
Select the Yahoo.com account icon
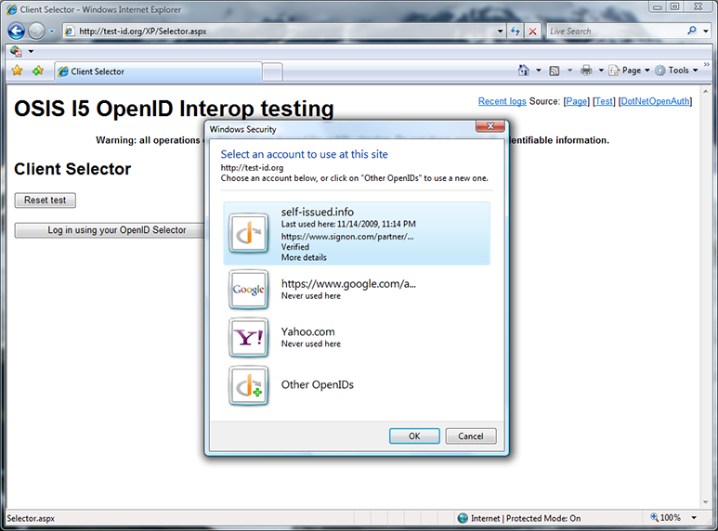point(249,338)
